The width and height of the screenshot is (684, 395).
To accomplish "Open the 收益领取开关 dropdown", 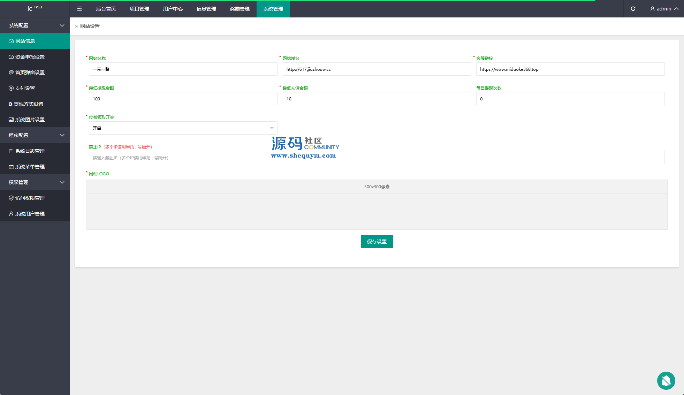I will tap(183, 128).
